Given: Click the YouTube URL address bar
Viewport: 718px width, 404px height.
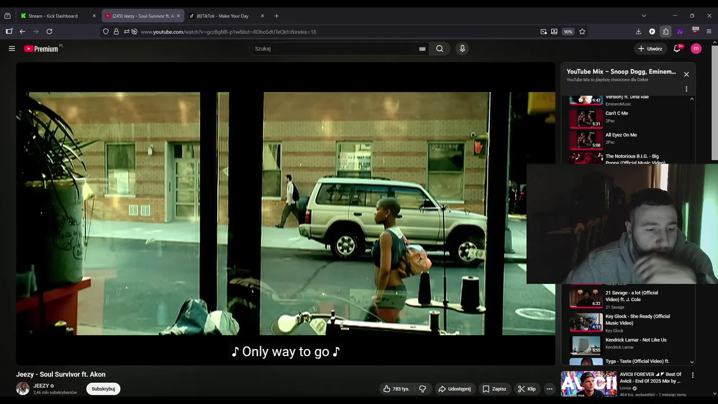Looking at the screenshot, I should point(337,31).
